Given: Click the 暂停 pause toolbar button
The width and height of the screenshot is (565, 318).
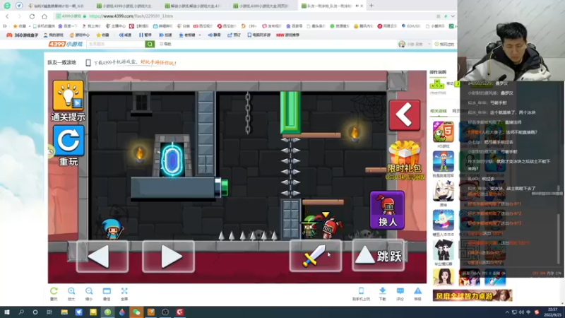Looking at the screenshot, I should [x=145, y=35].
